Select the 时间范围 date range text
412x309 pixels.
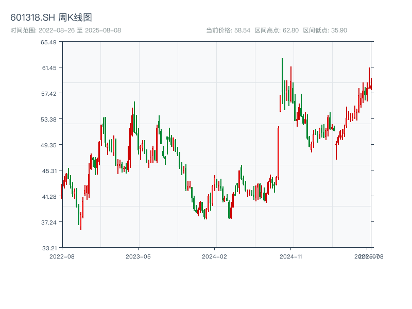click(65, 30)
